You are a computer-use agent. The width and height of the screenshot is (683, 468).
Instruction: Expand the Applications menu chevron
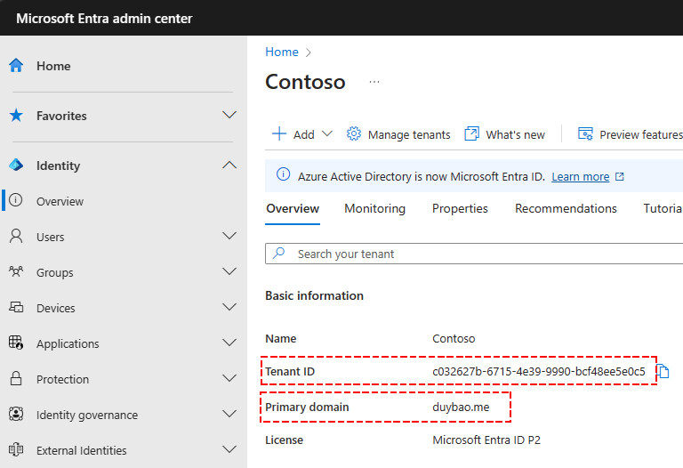click(229, 343)
